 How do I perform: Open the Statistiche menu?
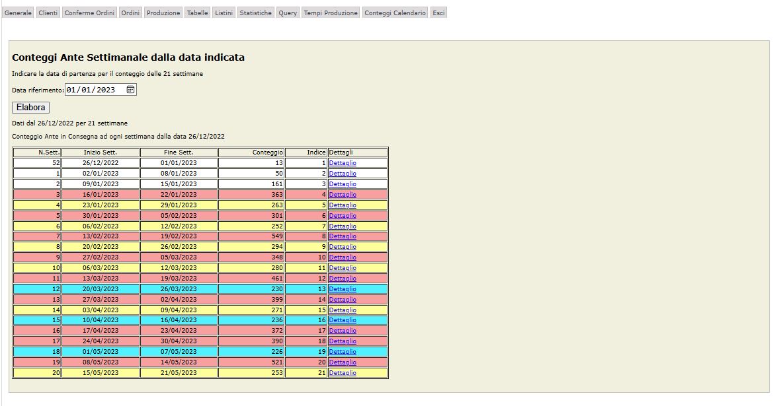click(x=255, y=13)
